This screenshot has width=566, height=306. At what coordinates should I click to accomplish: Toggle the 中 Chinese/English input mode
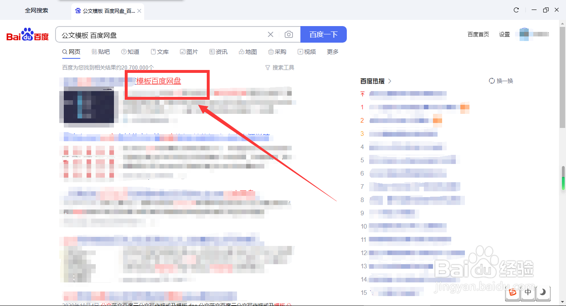point(528,292)
